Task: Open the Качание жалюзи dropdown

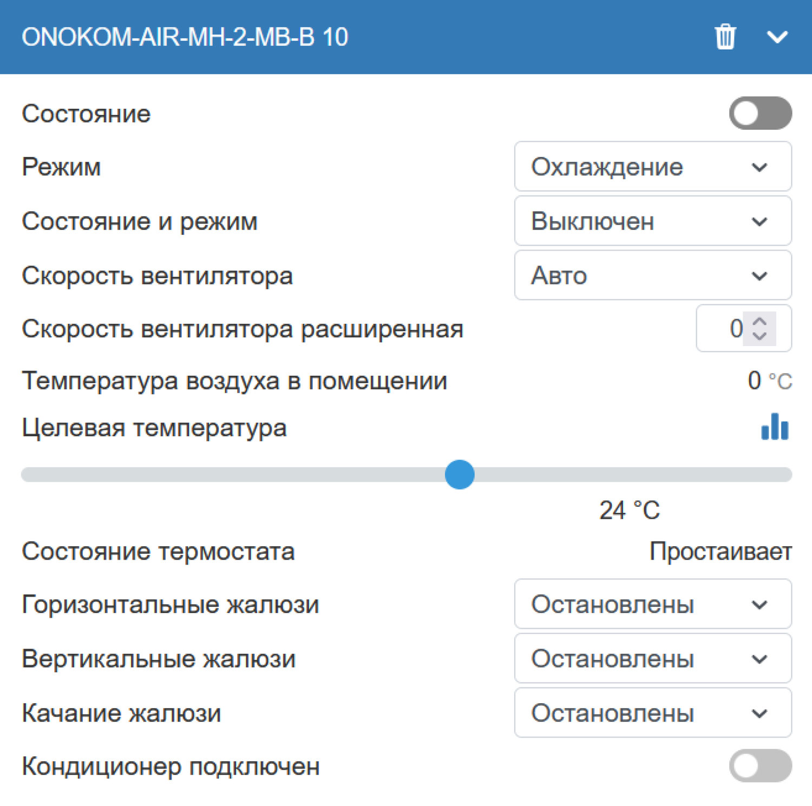Action: coord(652,712)
